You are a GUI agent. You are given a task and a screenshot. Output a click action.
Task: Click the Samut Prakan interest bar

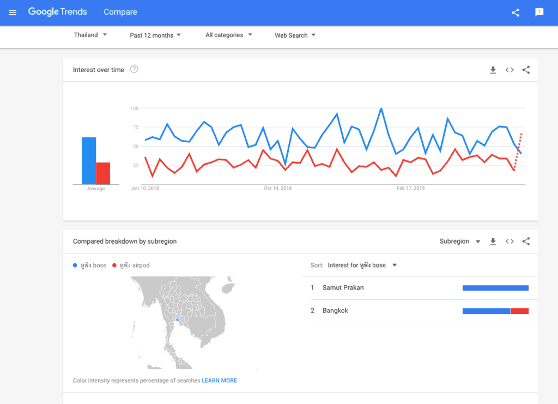click(x=495, y=288)
